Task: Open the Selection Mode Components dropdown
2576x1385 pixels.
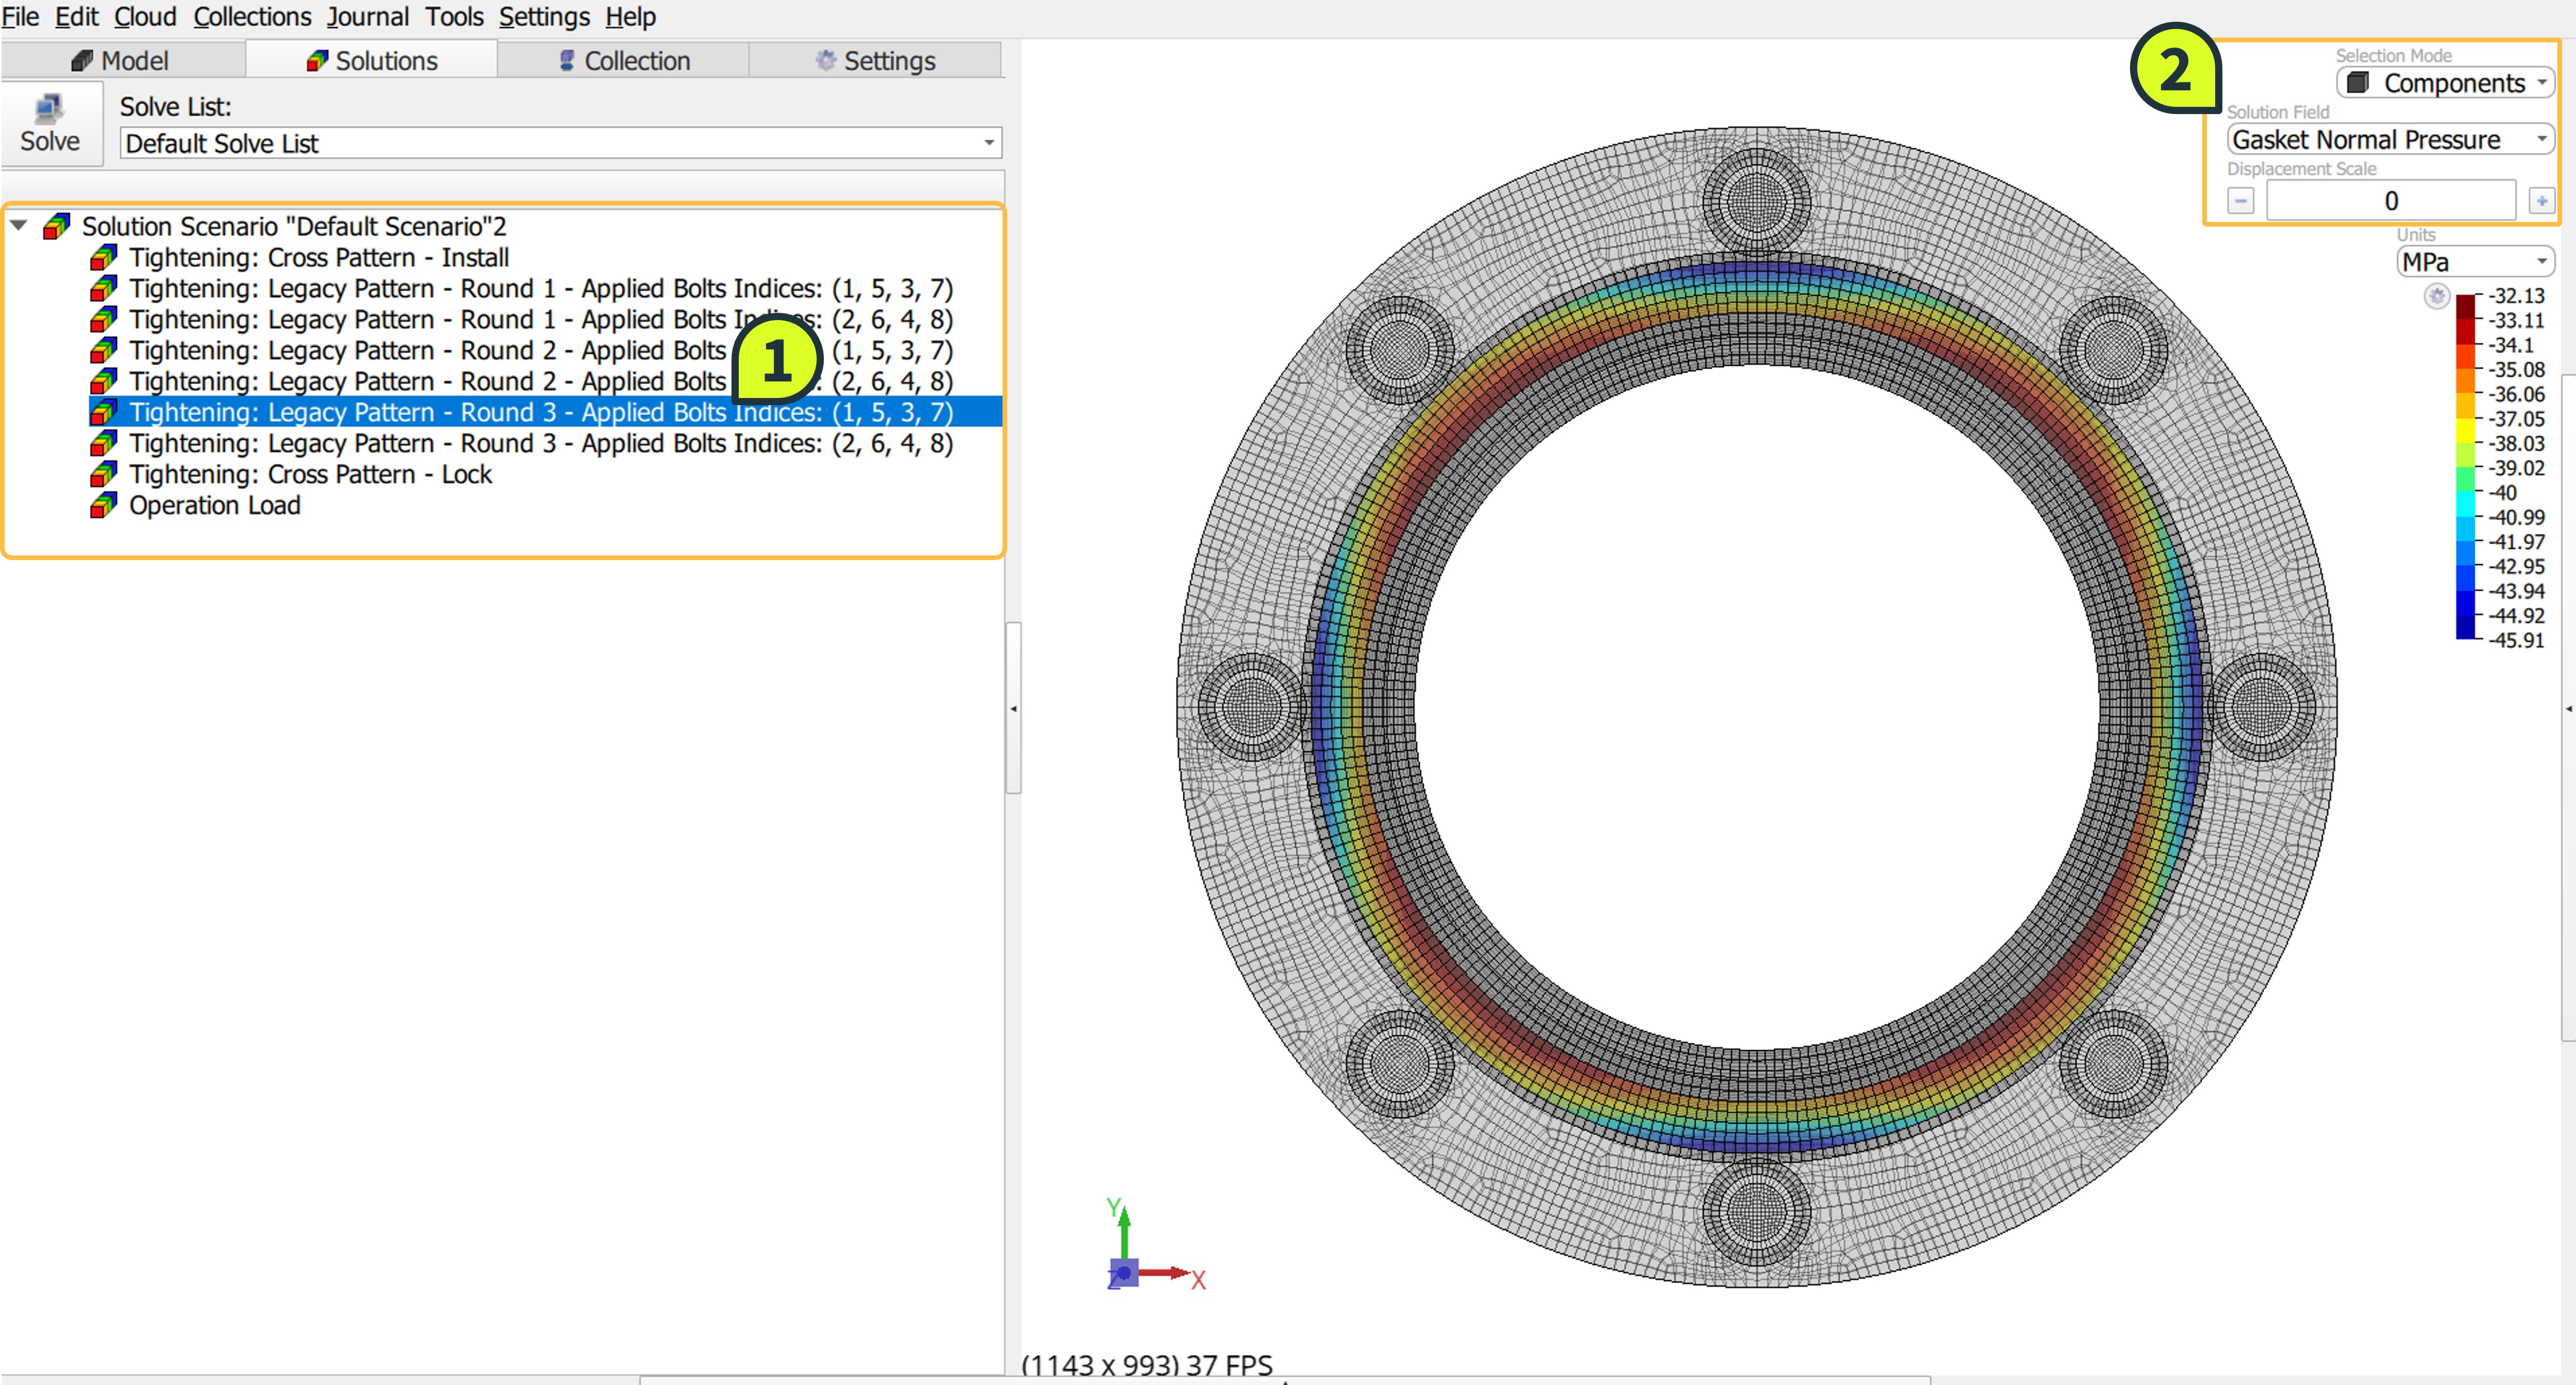Action: pyautogui.click(x=2445, y=83)
